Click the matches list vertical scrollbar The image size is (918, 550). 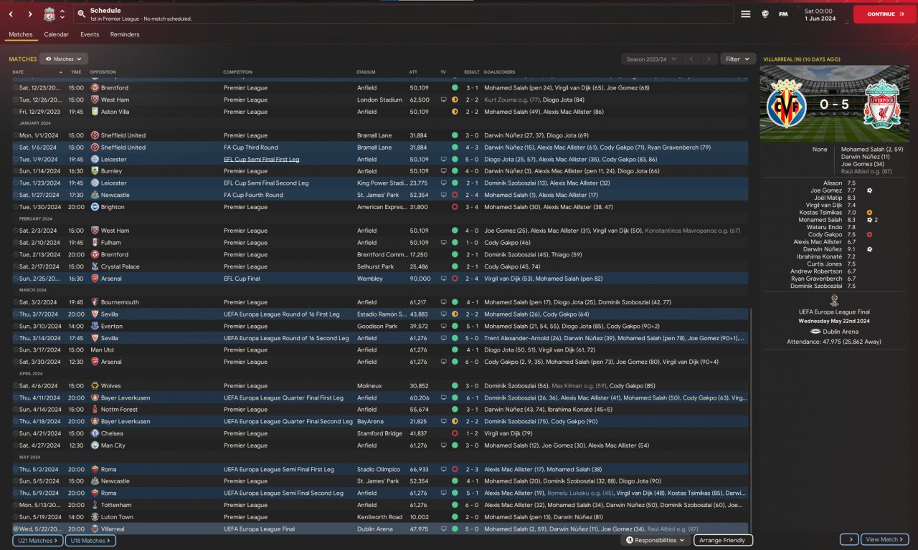(x=751, y=420)
